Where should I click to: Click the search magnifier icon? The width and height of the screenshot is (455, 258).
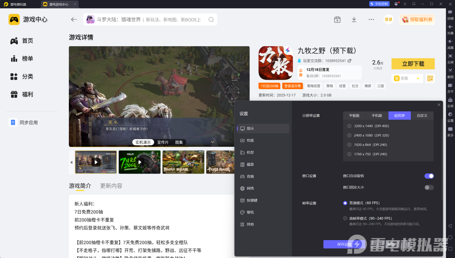[211, 20]
